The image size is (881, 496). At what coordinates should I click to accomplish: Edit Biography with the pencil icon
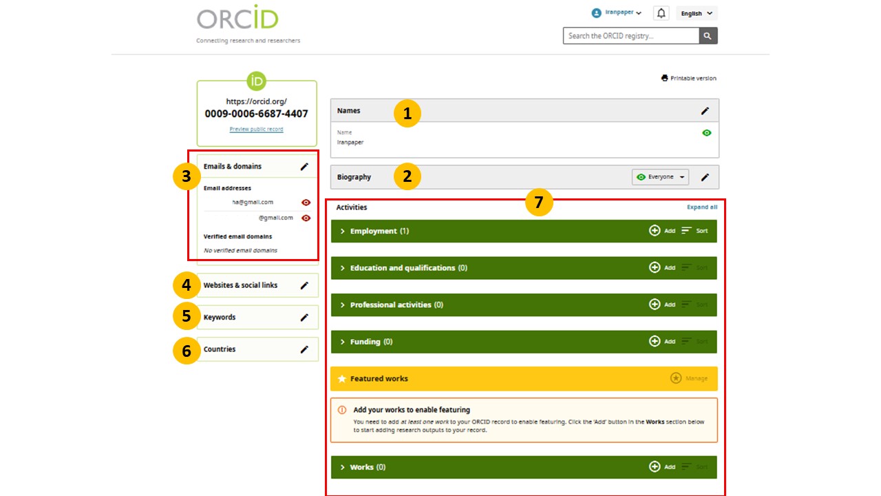(x=705, y=177)
